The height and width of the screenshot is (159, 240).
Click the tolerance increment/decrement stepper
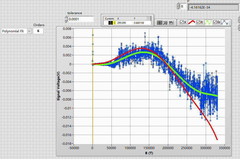click(66, 19)
